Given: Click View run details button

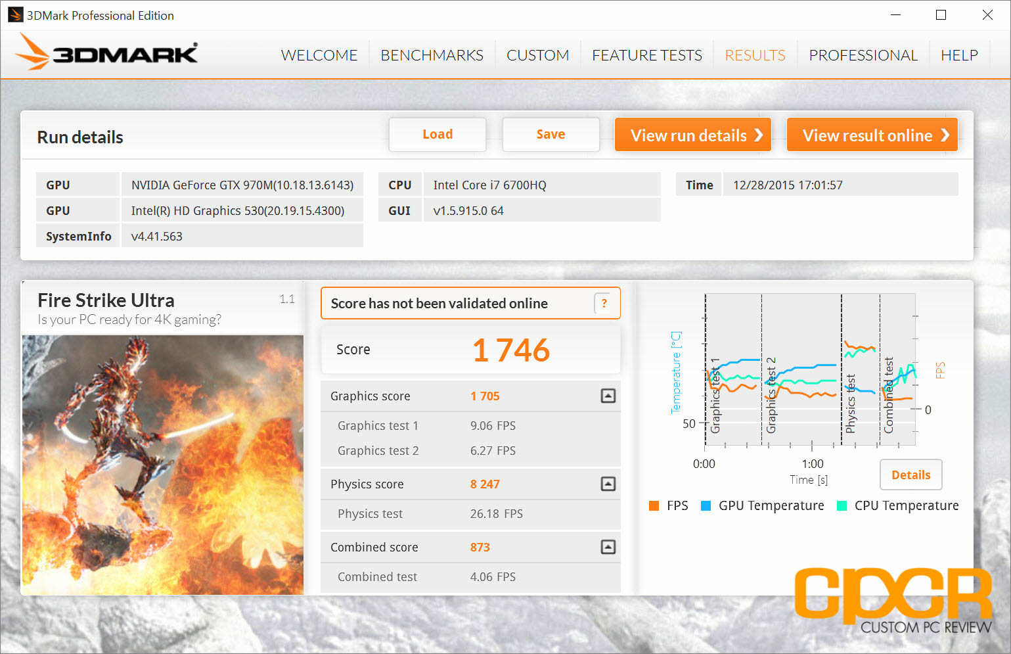Looking at the screenshot, I should tap(692, 135).
